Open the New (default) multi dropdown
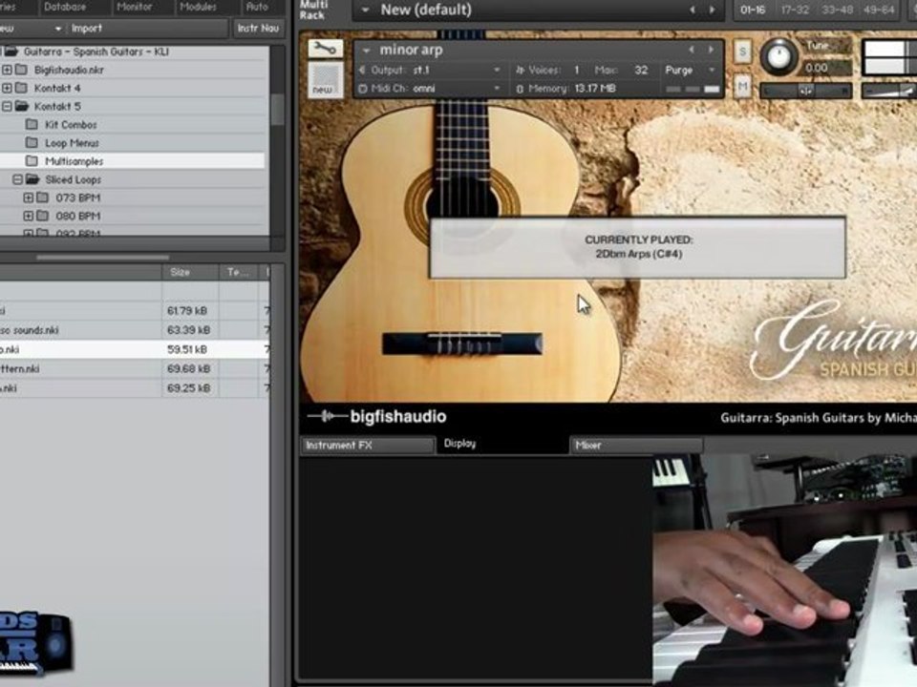Screen dimensions: 917x687 pyautogui.click(x=366, y=10)
